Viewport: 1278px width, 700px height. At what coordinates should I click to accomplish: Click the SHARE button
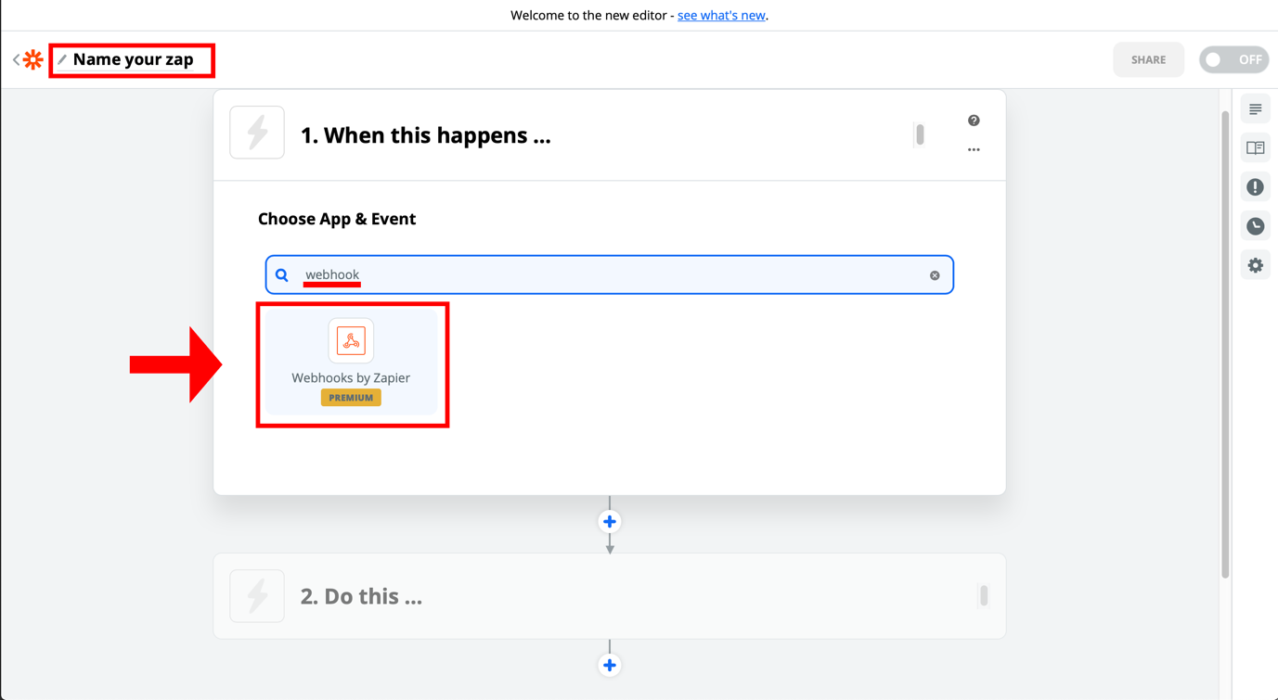[x=1148, y=59]
